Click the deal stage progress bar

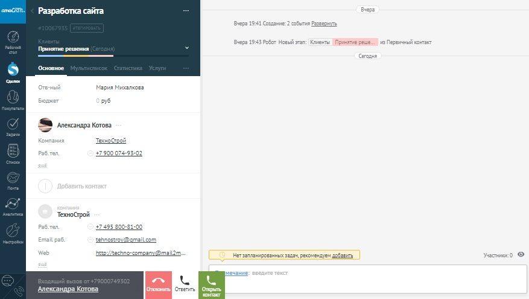point(113,56)
